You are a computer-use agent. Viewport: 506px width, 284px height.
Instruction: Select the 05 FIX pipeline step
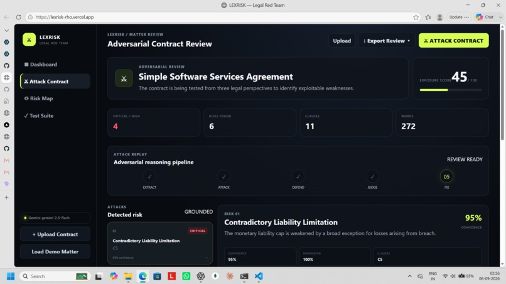[446, 176]
